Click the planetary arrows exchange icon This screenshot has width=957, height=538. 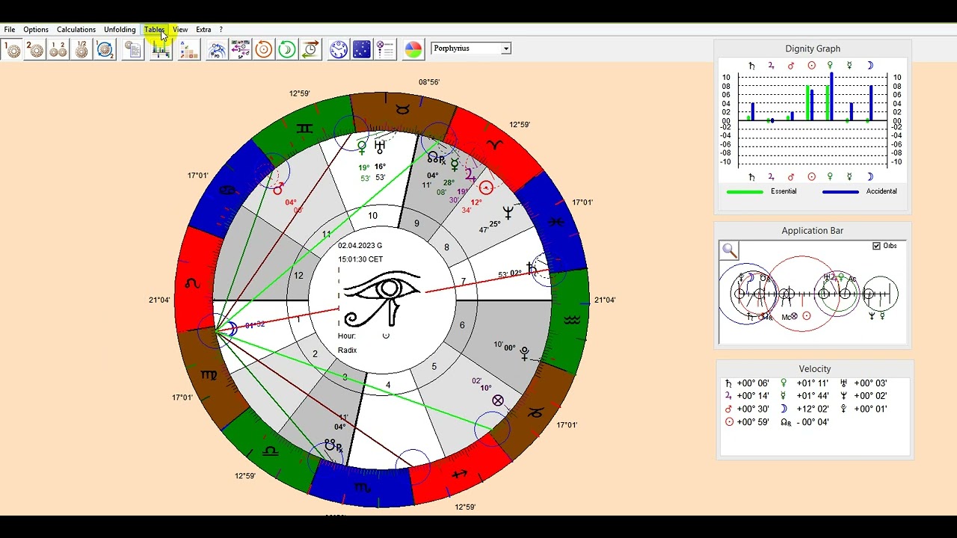(240, 50)
